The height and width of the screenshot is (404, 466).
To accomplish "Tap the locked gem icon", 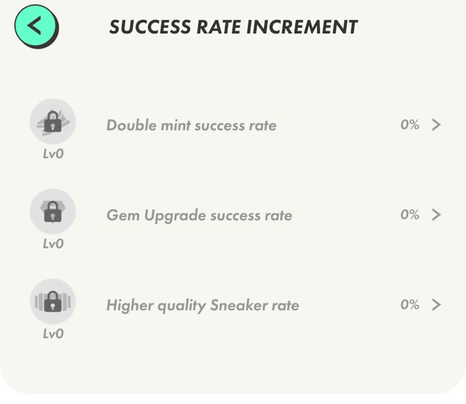I will tap(53, 212).
